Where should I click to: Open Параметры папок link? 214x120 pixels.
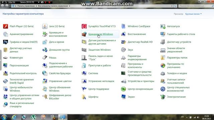177,58
